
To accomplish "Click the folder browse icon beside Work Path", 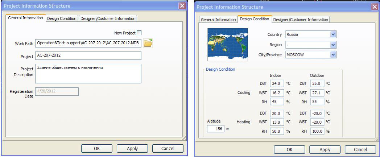I will pos(148,44).
